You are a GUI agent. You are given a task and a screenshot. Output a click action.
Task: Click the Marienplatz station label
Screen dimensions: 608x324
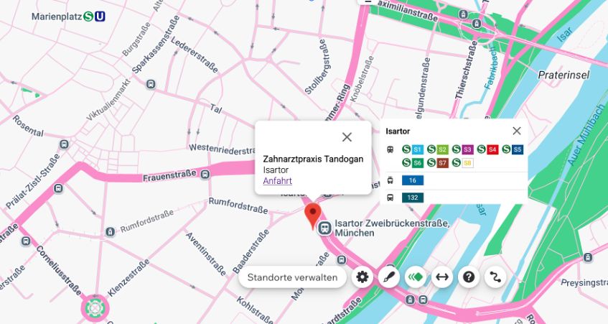(57, 17)
